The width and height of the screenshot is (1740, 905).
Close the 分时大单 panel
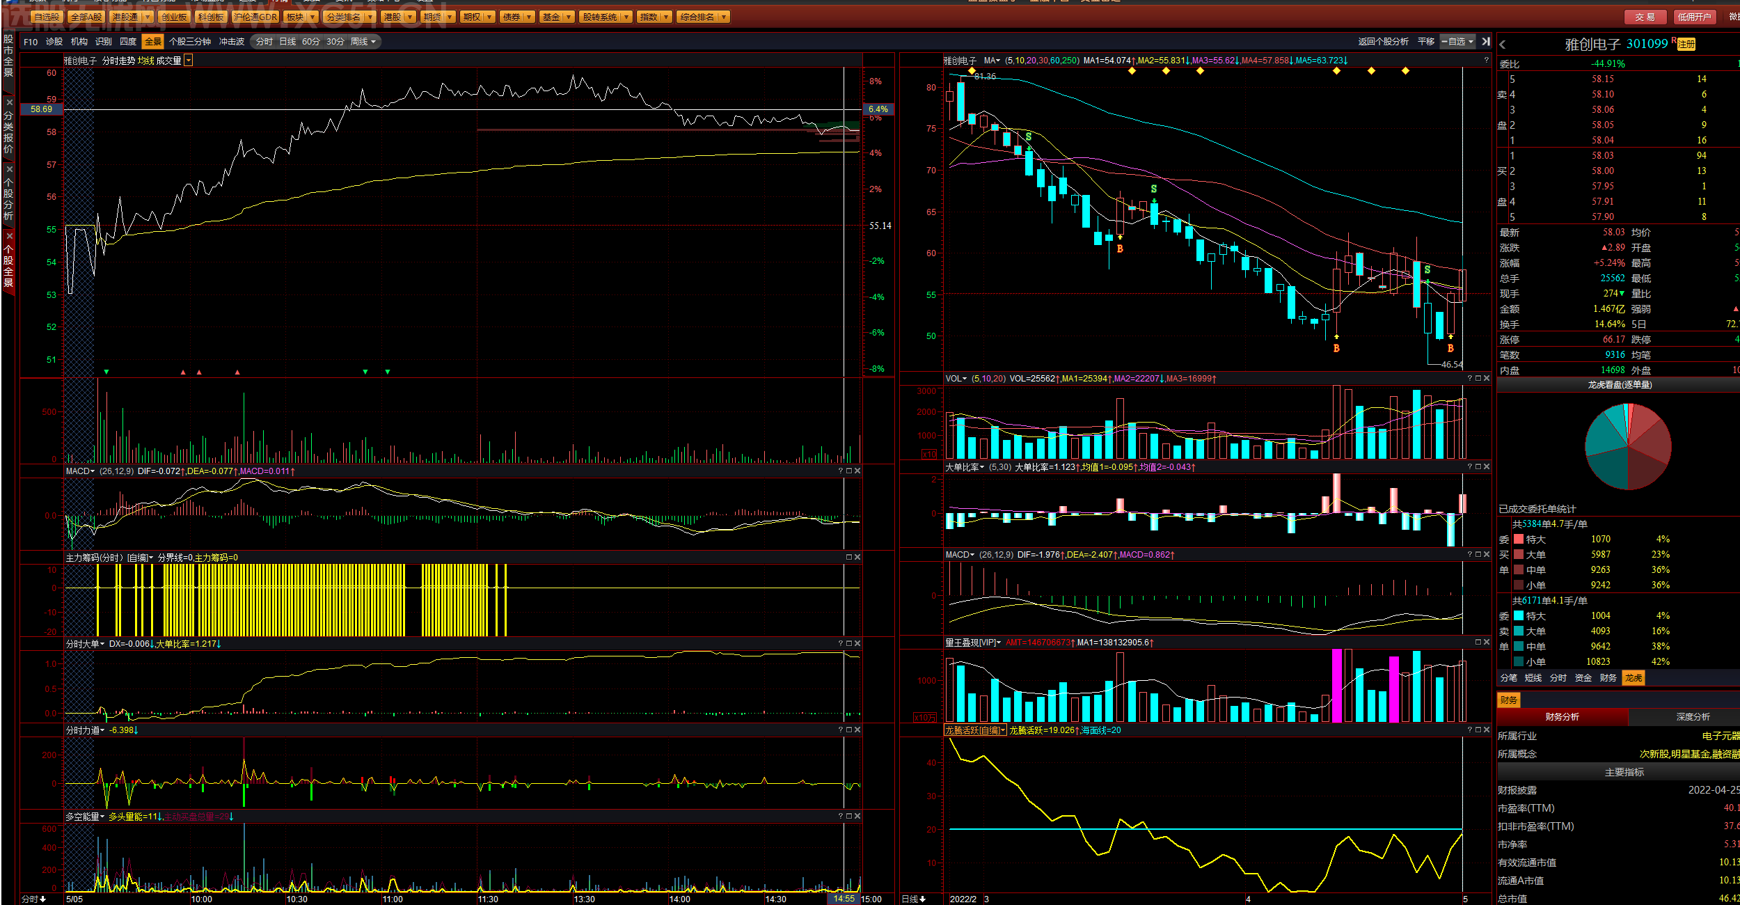pos(857,644)
